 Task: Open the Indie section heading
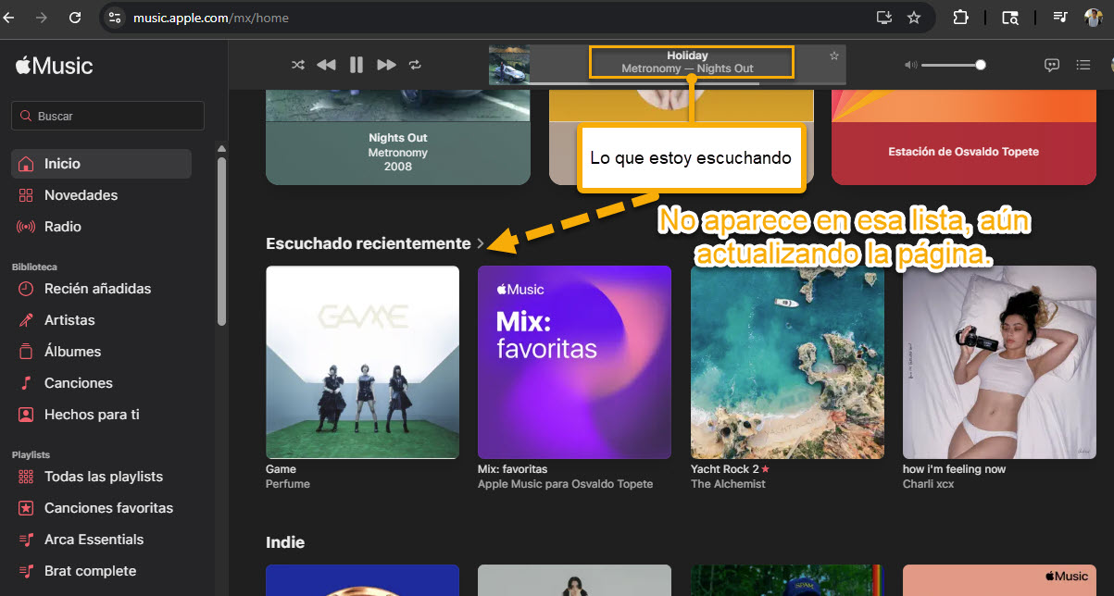tap(285, 542)
